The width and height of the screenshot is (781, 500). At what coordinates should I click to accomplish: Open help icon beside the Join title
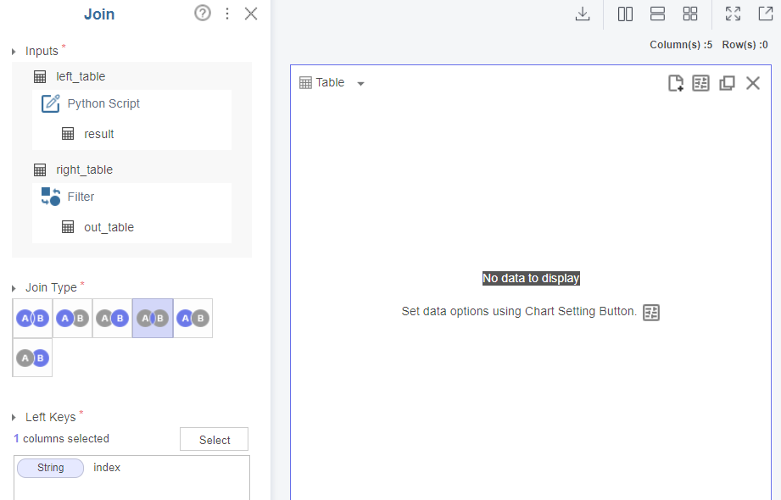click(x=202, y=14)
